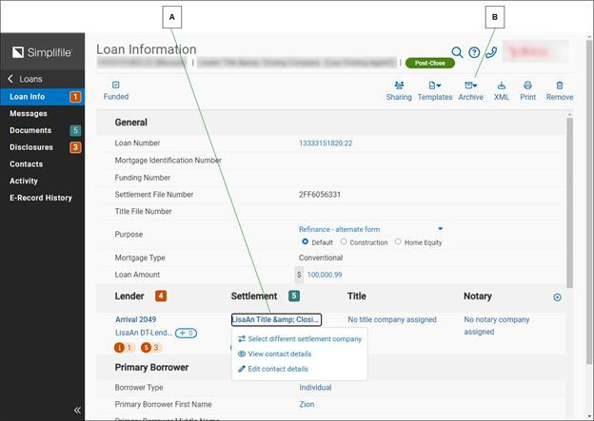594x421 pixels.
Task: Click loan number 13333151820.22
Action: point(326,144)
